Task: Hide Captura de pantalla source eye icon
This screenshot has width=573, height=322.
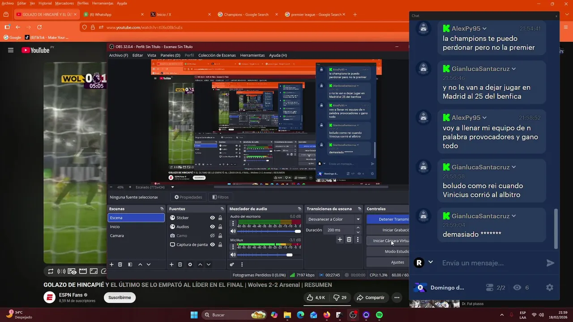Action: point(213,245)
